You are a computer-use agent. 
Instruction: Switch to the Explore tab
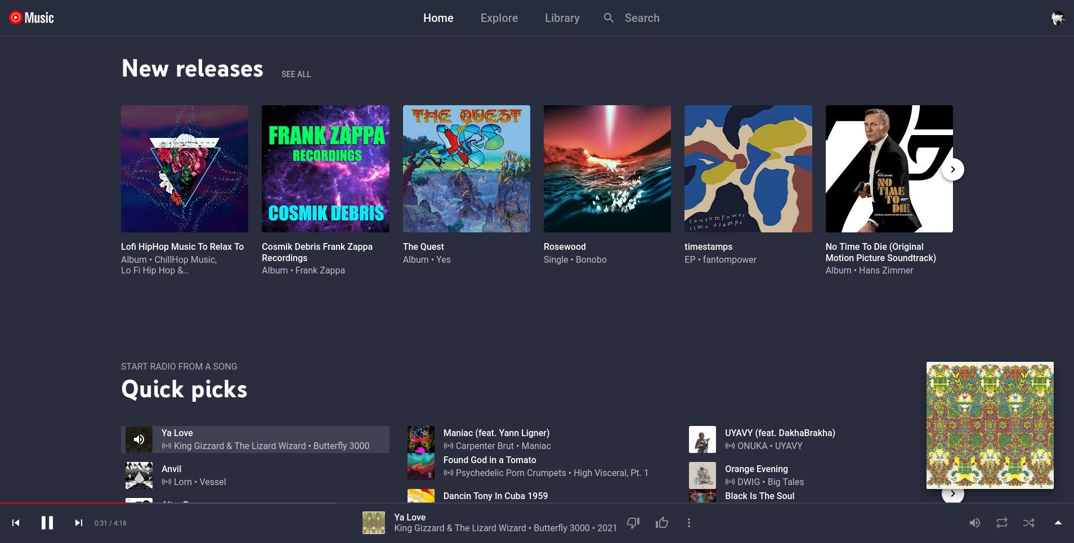pos(499,18)
